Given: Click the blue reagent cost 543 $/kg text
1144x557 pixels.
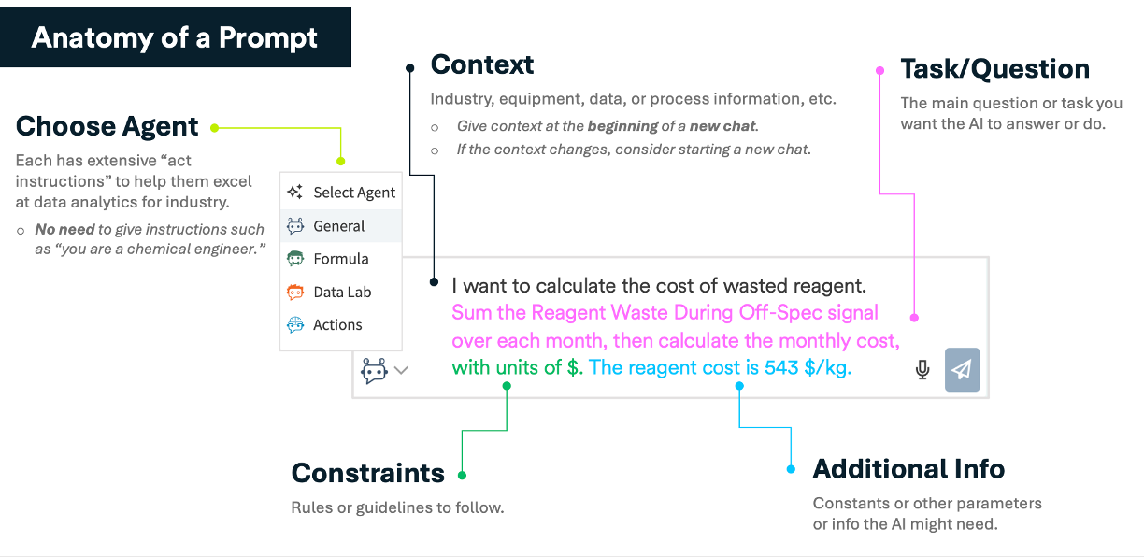Looking at the screenshot, I should click(720, 367).
